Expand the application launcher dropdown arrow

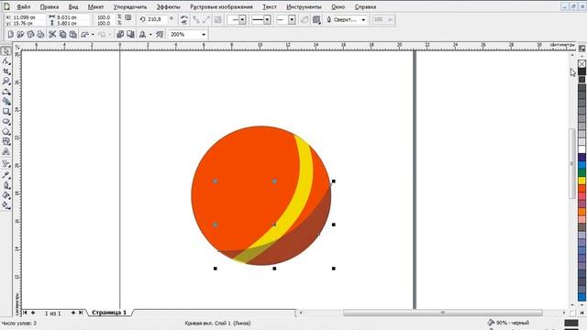click(150, 35)
